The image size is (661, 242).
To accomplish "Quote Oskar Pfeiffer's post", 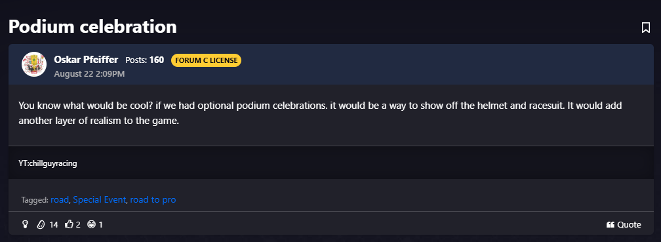I will (624, 225).
